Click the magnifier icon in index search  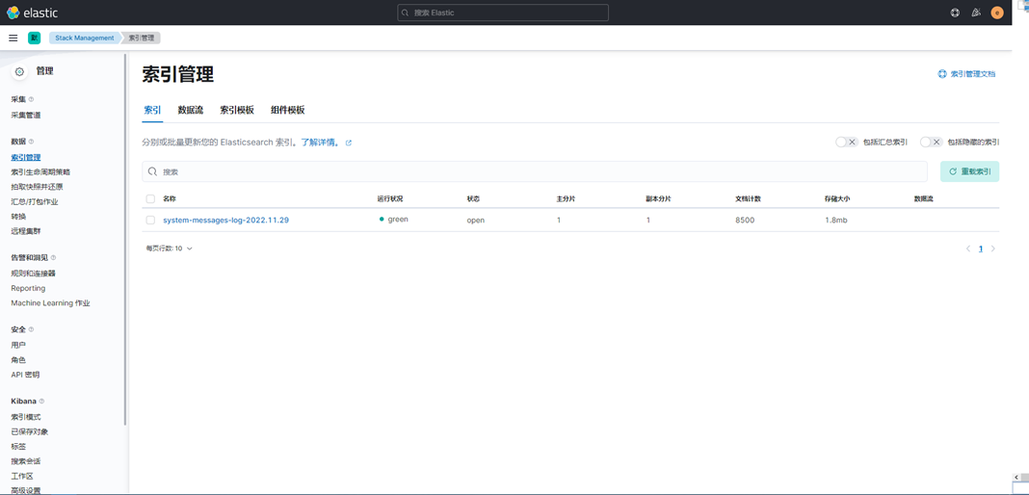point(152,171)
